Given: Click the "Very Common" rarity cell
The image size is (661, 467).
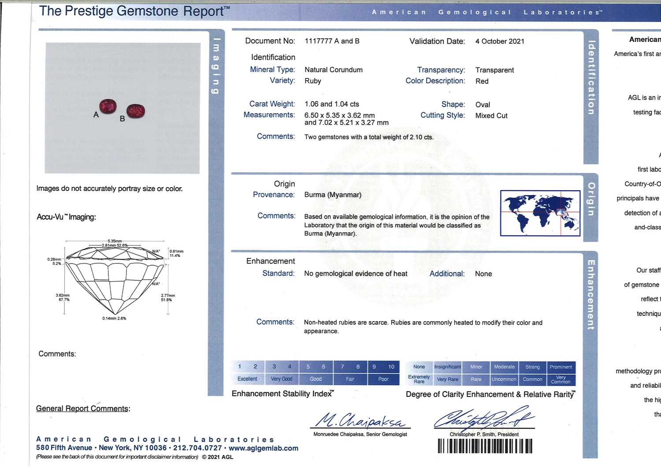Looking at the screenshot, I should [561, 379].
